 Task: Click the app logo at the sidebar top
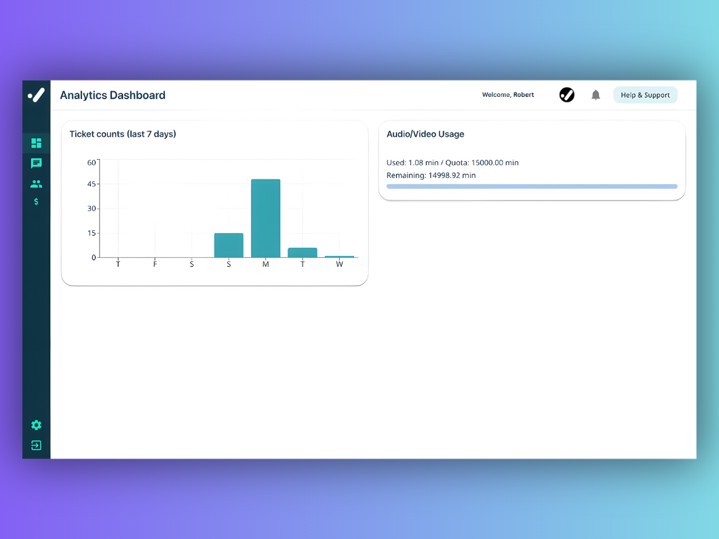click(x=36, y=95)
